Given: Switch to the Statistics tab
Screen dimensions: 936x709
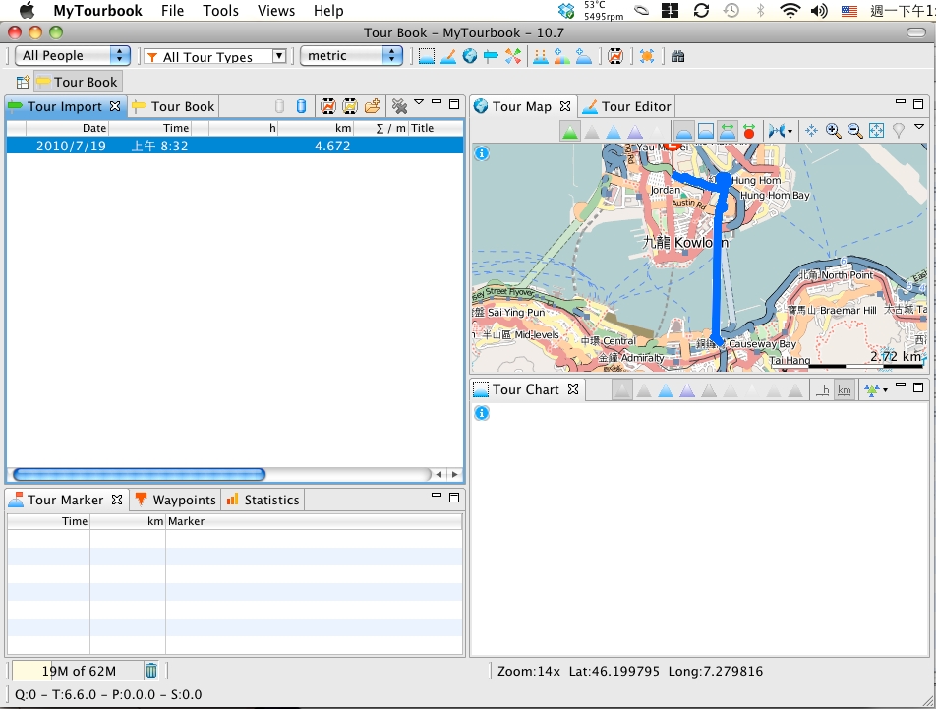Looking at the screenshot, I should coord(263,500).
